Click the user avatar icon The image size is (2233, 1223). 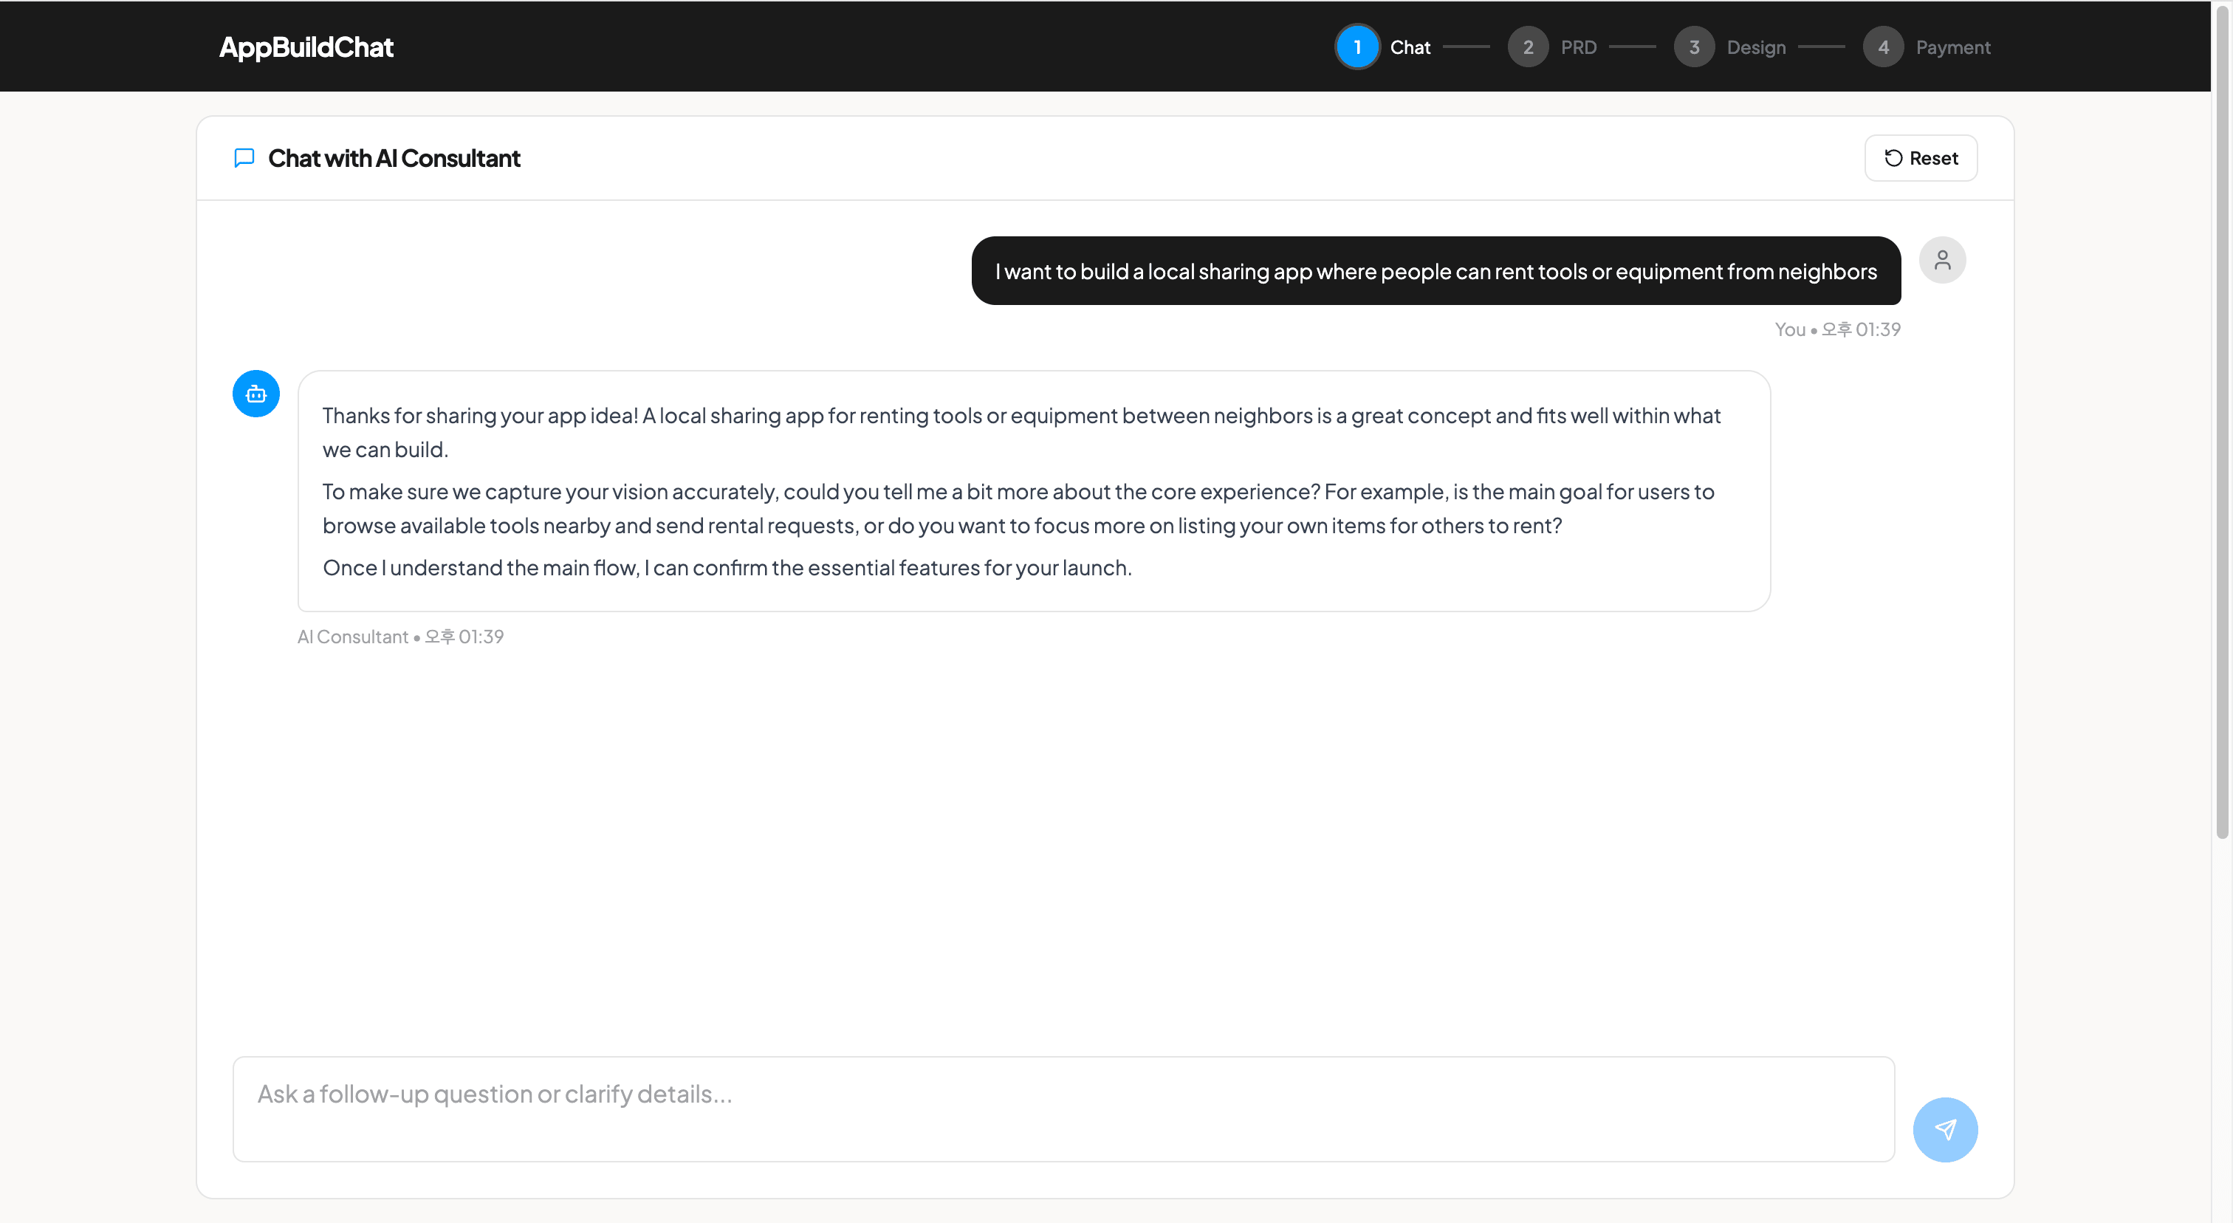click(1942, 260)
